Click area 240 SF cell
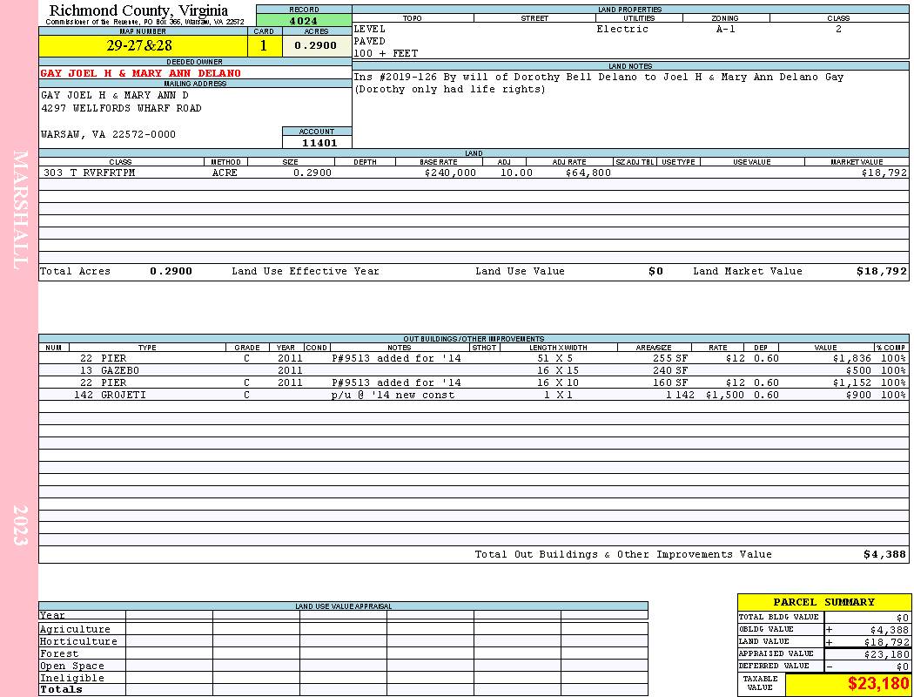 [670, 370]
